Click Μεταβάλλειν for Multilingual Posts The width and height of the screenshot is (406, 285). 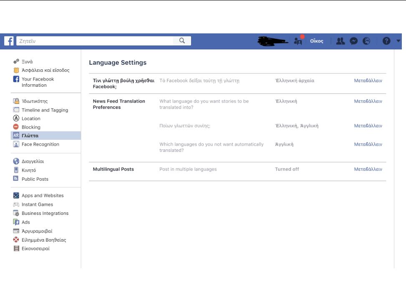coord(368,169)
